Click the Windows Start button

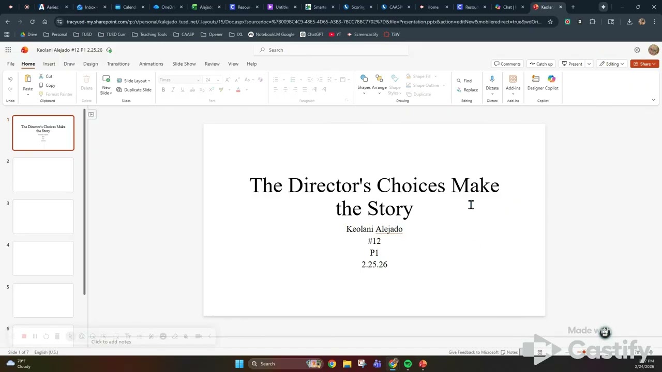(x=239, y=364)
